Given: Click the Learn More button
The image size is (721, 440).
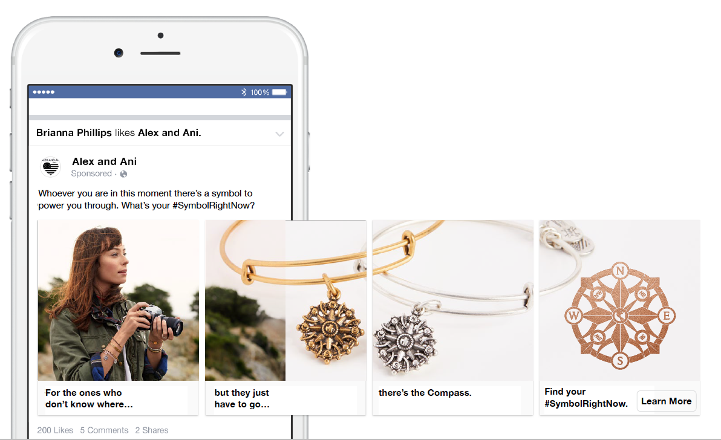Looking at the screenshot, I should pyautogui.click(x=667, y=401).
